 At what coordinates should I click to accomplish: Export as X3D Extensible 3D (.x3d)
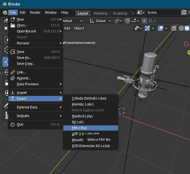click(91, 146)
